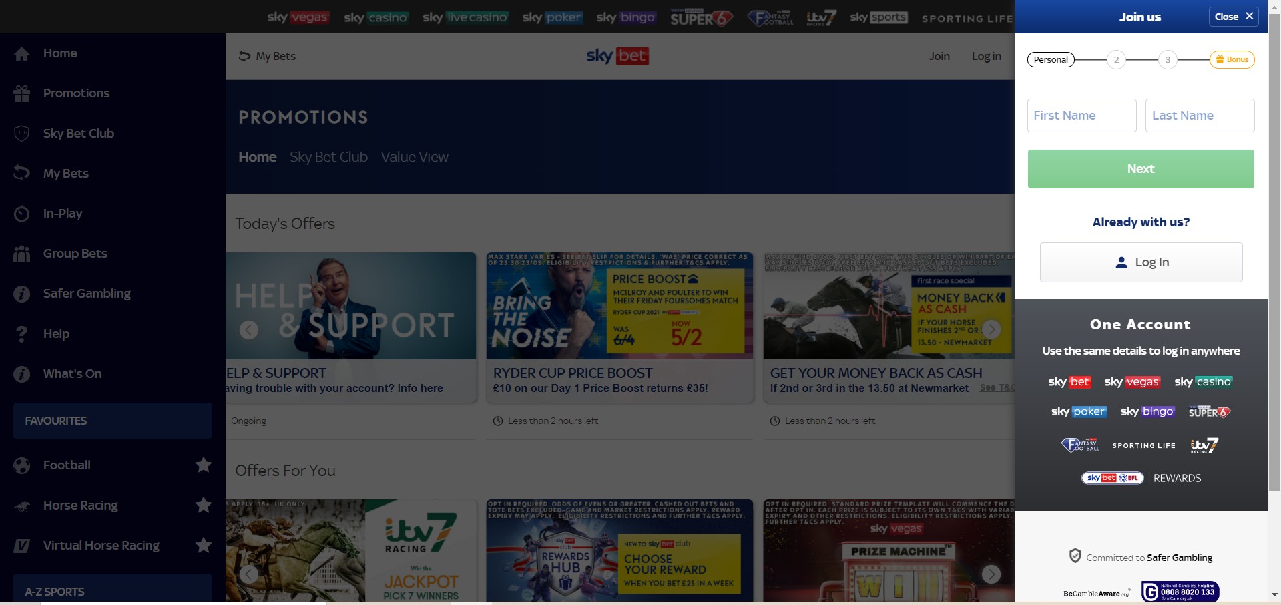Image resolution: width=1281 pixels, height=605 pixels.
Task: Select registration step 3
Action: 1168,59
